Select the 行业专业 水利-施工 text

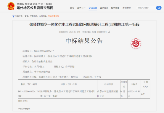pos(33,67)
